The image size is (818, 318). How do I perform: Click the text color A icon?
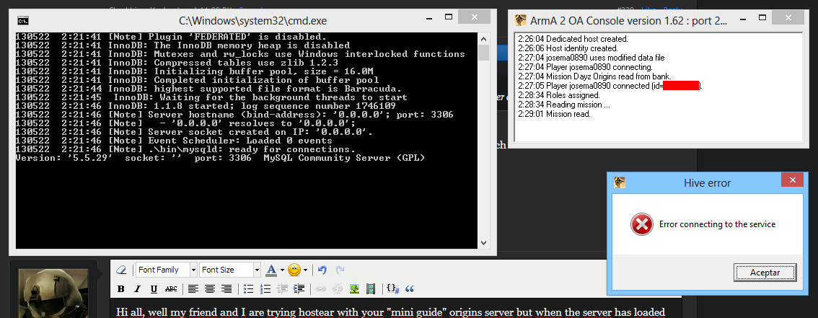271,270
